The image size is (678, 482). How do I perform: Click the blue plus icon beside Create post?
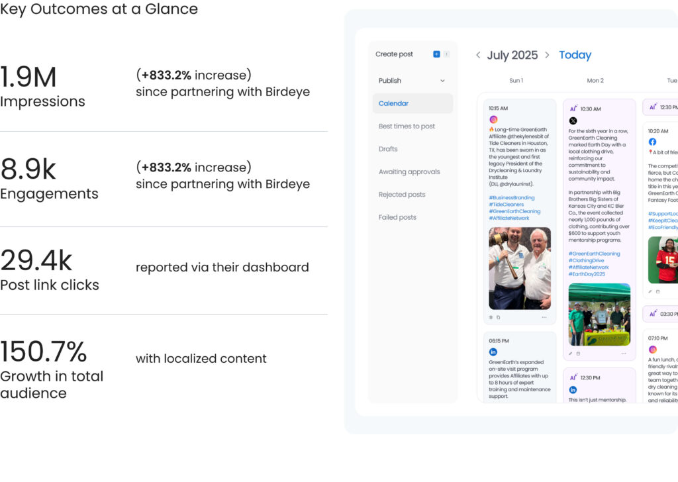[x=436, y=54]
